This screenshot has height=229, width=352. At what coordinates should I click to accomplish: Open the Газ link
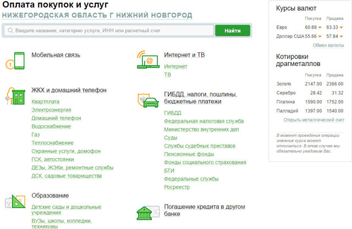click(35, 135)
